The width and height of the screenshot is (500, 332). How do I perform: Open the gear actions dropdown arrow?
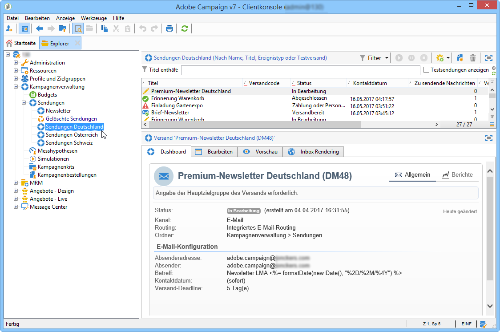448,58
